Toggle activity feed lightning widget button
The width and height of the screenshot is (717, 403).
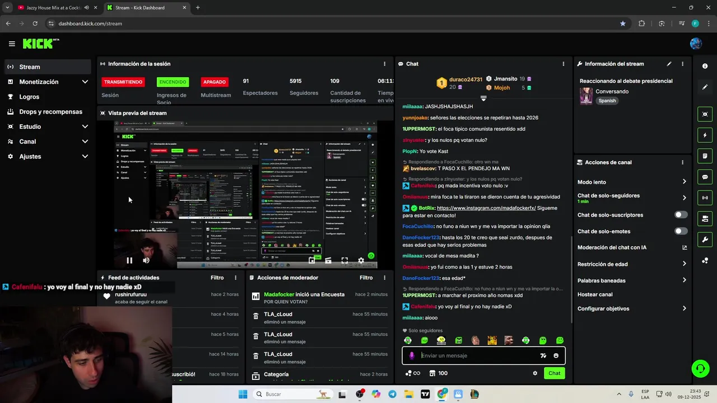[x=705, y=135]
